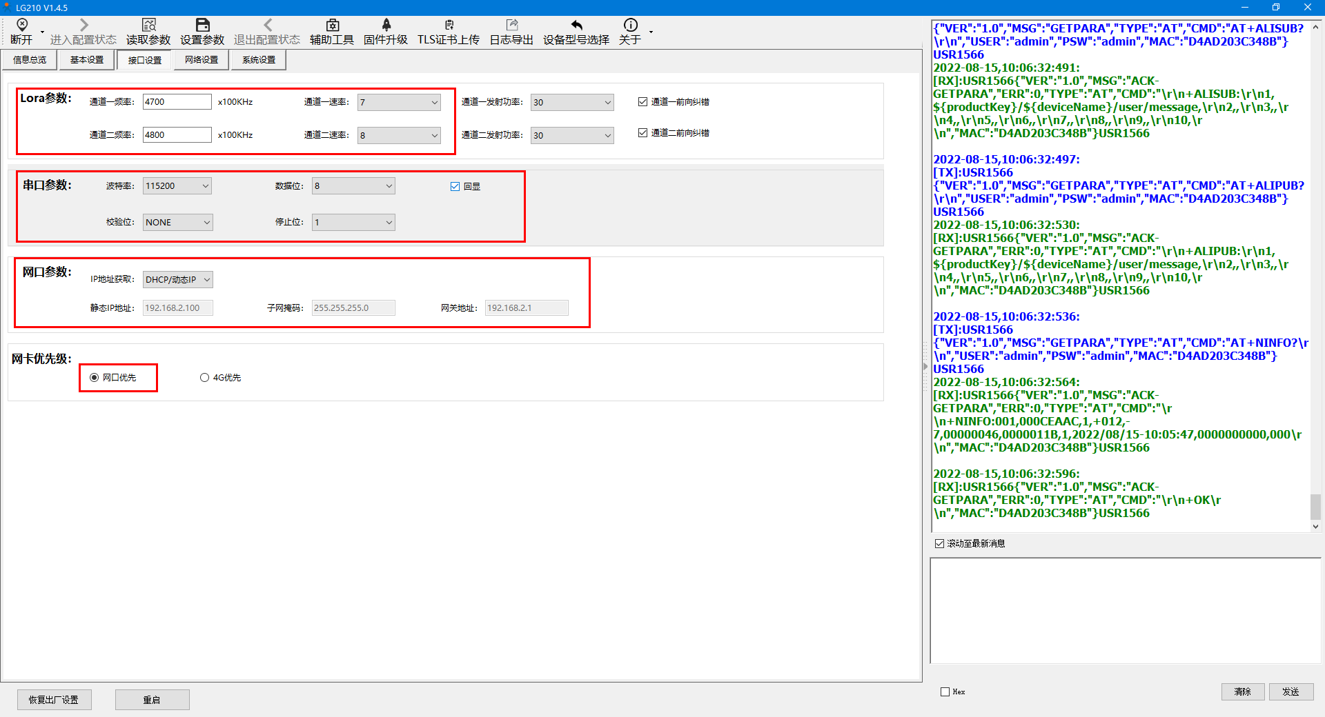Switch to the 系统设置 tab
This screenshot has width=1325, height=717.
pyautogui.click(x=259, y=60)
